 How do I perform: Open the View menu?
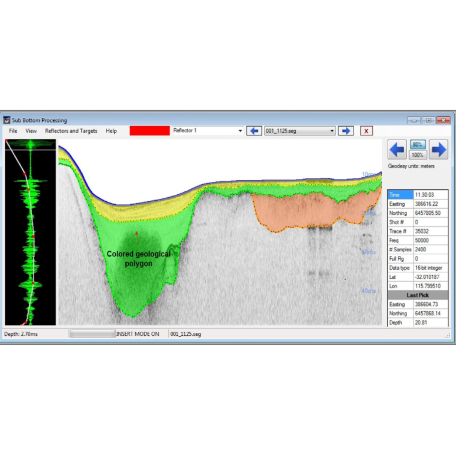[x=31, y=131]
